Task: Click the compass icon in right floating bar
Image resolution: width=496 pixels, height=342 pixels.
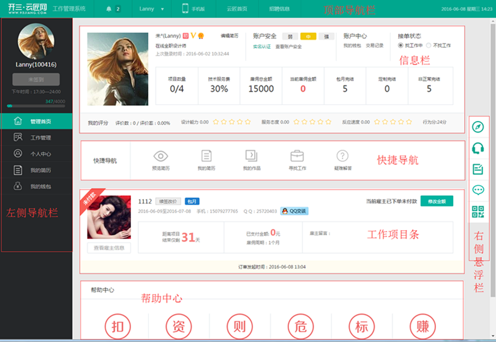Action: (x=478, y=127)
